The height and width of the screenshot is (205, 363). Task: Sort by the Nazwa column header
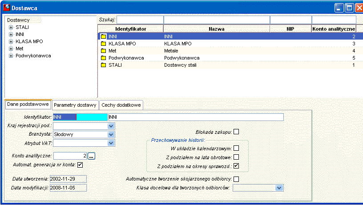coord(217,29)
